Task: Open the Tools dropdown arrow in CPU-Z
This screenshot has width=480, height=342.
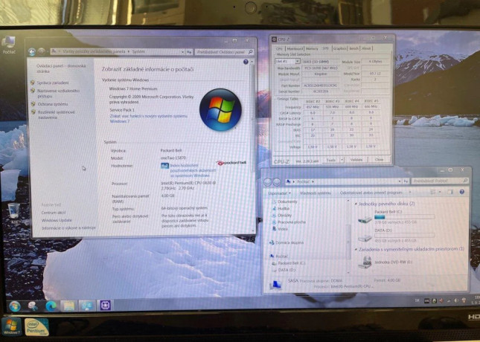Action: [342, 160]
